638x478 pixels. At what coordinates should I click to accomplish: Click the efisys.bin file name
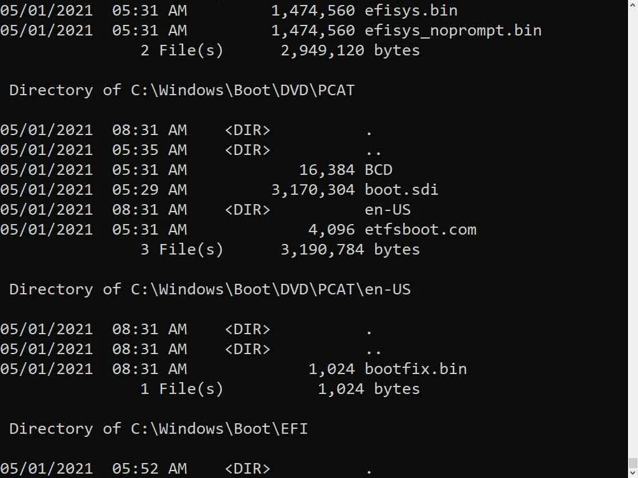411,11
